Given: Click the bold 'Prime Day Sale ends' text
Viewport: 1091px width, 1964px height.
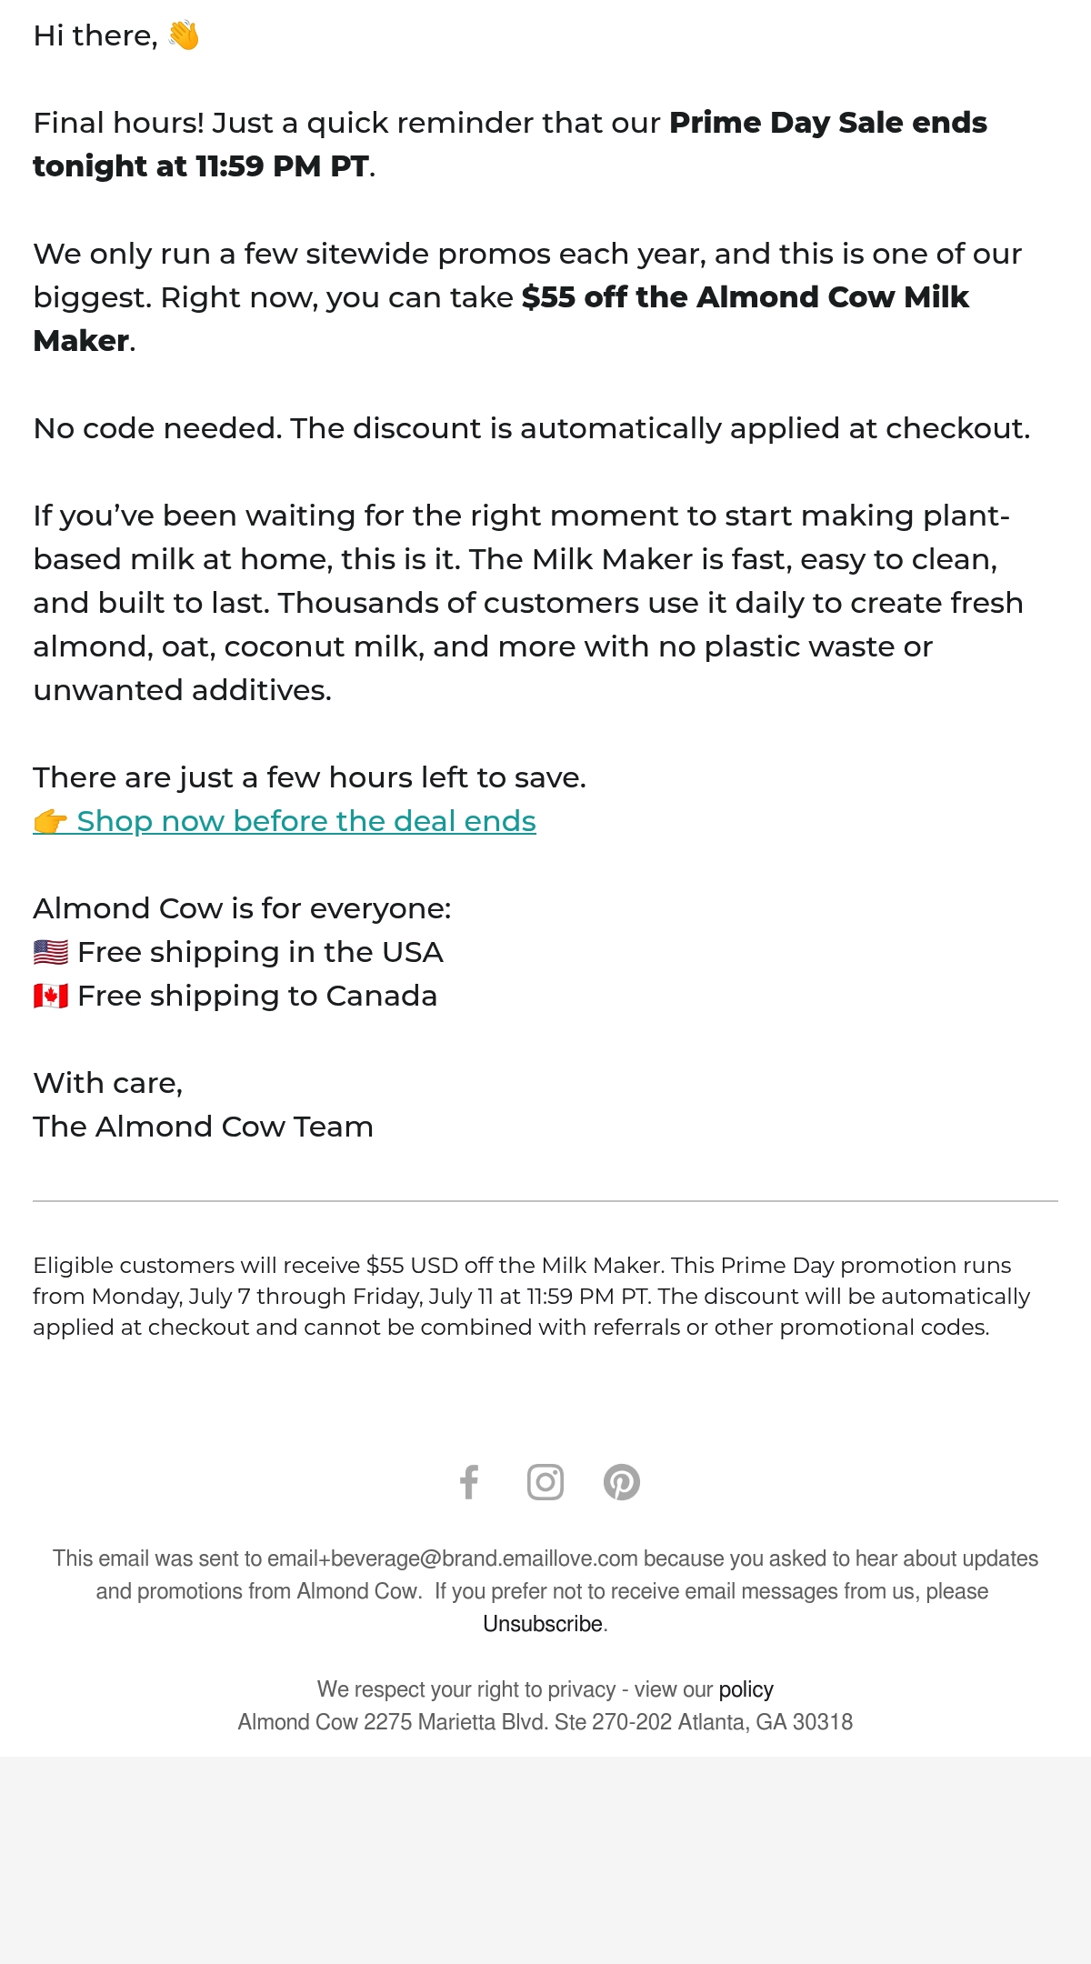Looking at the screenshot, I should (x=828, y=123).
